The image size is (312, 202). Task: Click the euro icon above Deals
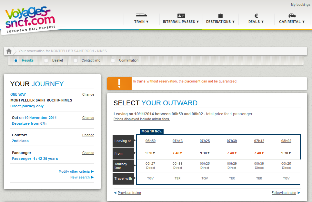coord(256,16)
